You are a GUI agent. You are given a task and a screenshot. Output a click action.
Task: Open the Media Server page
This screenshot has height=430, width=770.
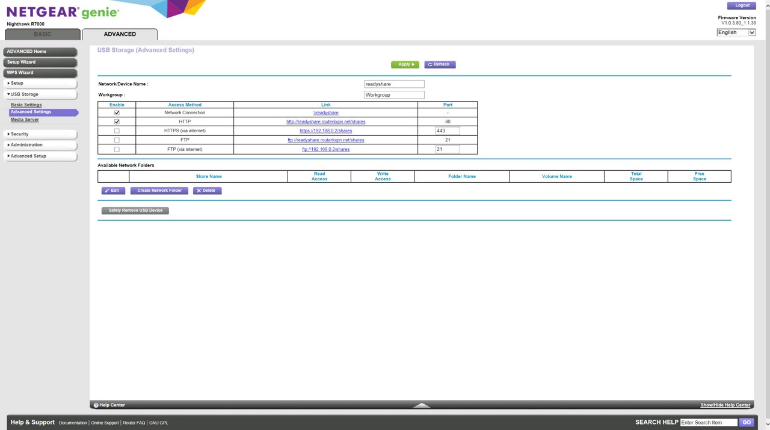coord(25,120)
